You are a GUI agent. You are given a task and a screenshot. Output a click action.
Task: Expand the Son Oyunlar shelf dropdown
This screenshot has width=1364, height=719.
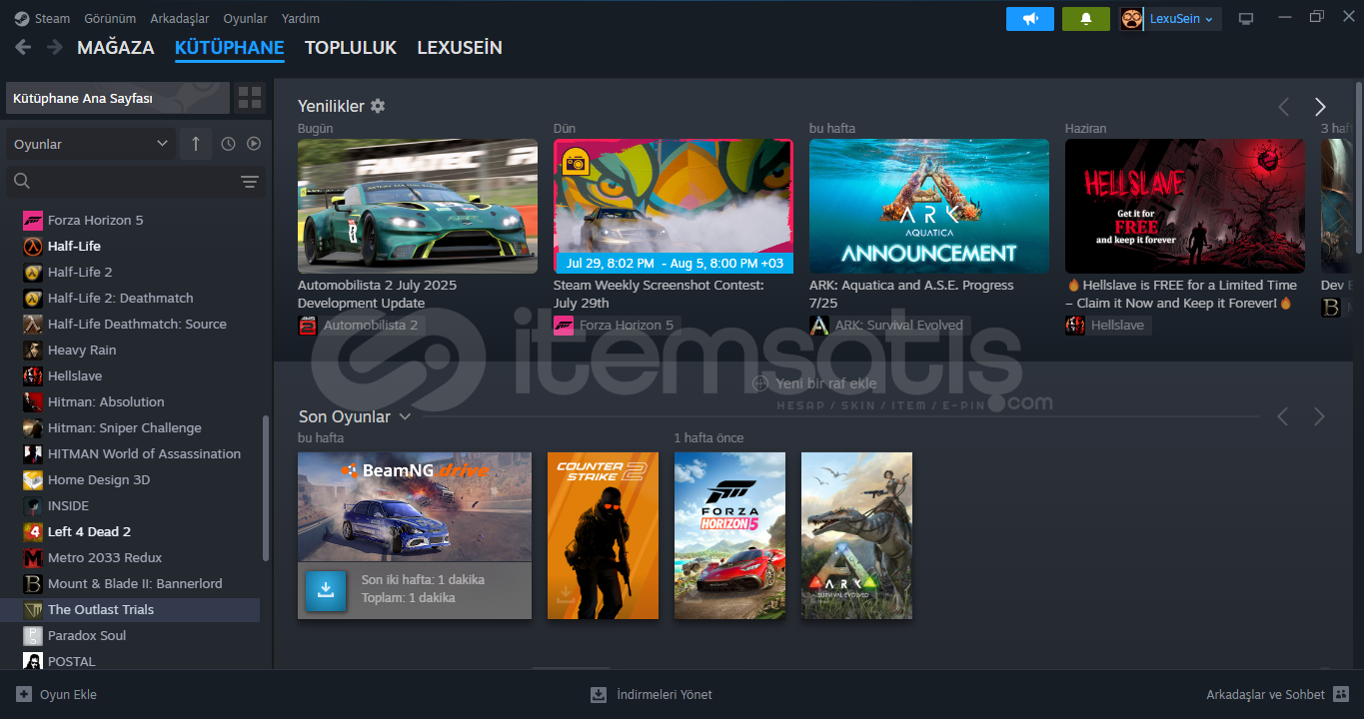[x=405, y=416]
